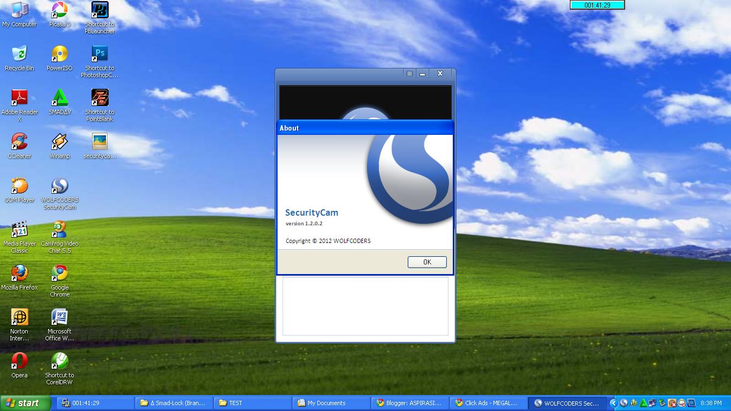Click the version 1.2.0.2 text
Viewport: 731px width, 411px height.
304,224
